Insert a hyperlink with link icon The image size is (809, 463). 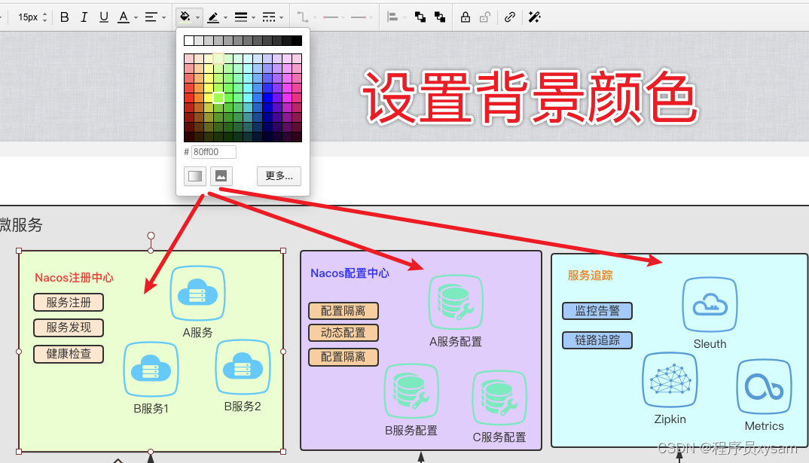(x=510, y=17)
